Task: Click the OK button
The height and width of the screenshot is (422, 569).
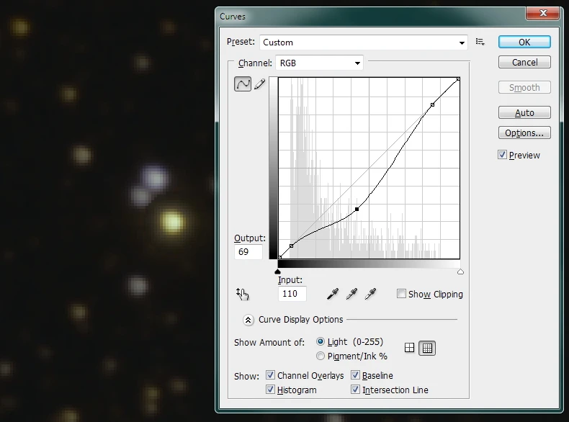Action: pos(524,42)
